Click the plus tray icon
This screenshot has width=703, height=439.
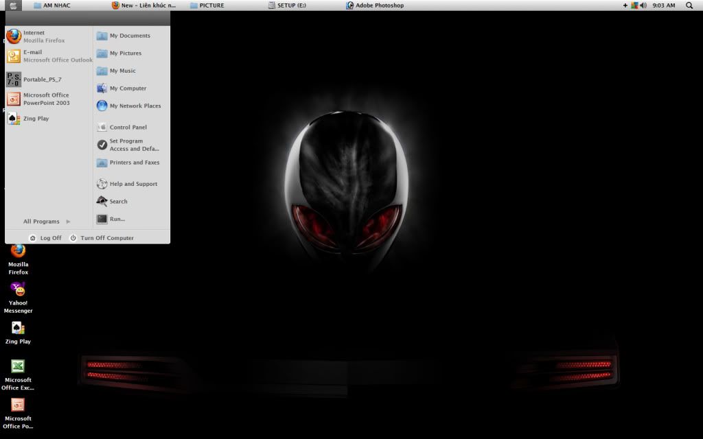(625, 5)
